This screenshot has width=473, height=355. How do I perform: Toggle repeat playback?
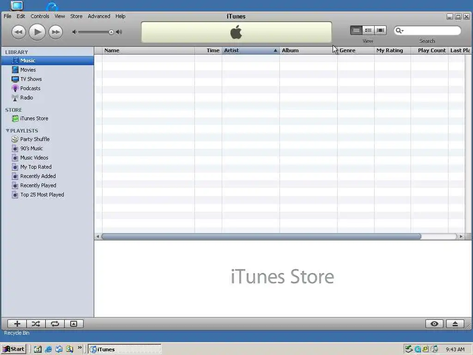pyautogui.click(x=55, y=324)
